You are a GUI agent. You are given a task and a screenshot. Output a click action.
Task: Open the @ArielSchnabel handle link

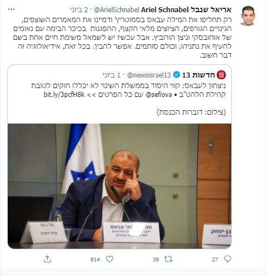[x=116, y=10]
